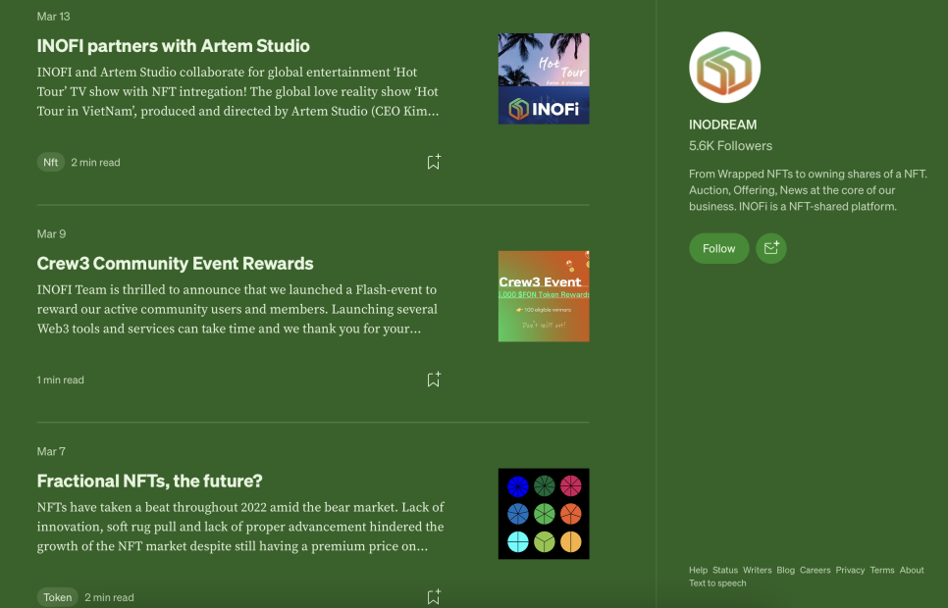Click the Mar 7 date label
This screenshot has height=608, width=948.
(51, 451)
